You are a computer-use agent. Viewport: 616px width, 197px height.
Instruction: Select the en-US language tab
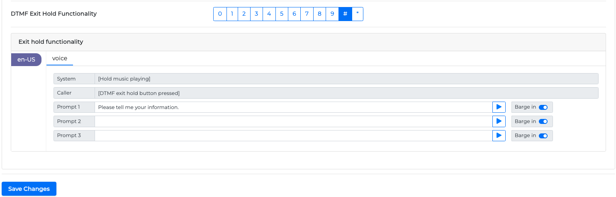(26, 59)
